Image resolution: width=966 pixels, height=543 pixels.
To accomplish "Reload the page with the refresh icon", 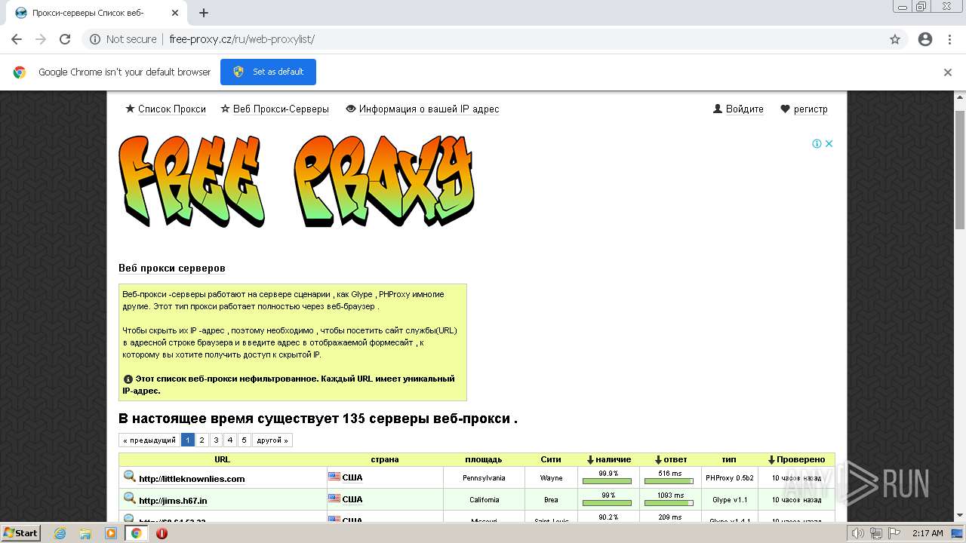I will coord(65,39).
